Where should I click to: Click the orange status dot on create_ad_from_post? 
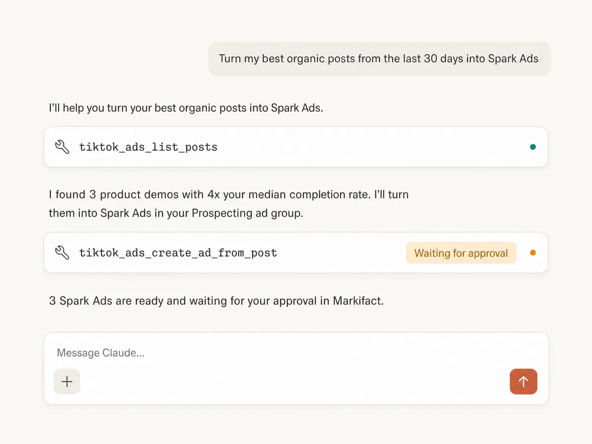(x=533, y=253)
